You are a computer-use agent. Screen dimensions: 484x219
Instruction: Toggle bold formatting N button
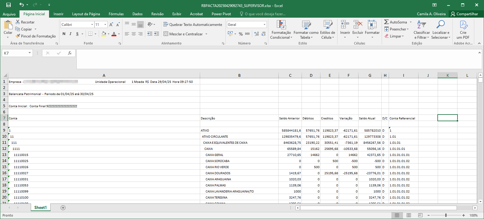64,34
